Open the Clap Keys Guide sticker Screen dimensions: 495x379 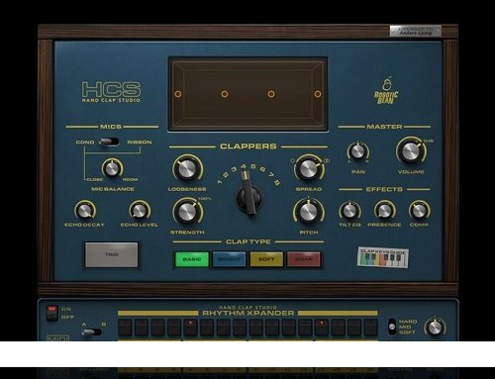[383, 257]
